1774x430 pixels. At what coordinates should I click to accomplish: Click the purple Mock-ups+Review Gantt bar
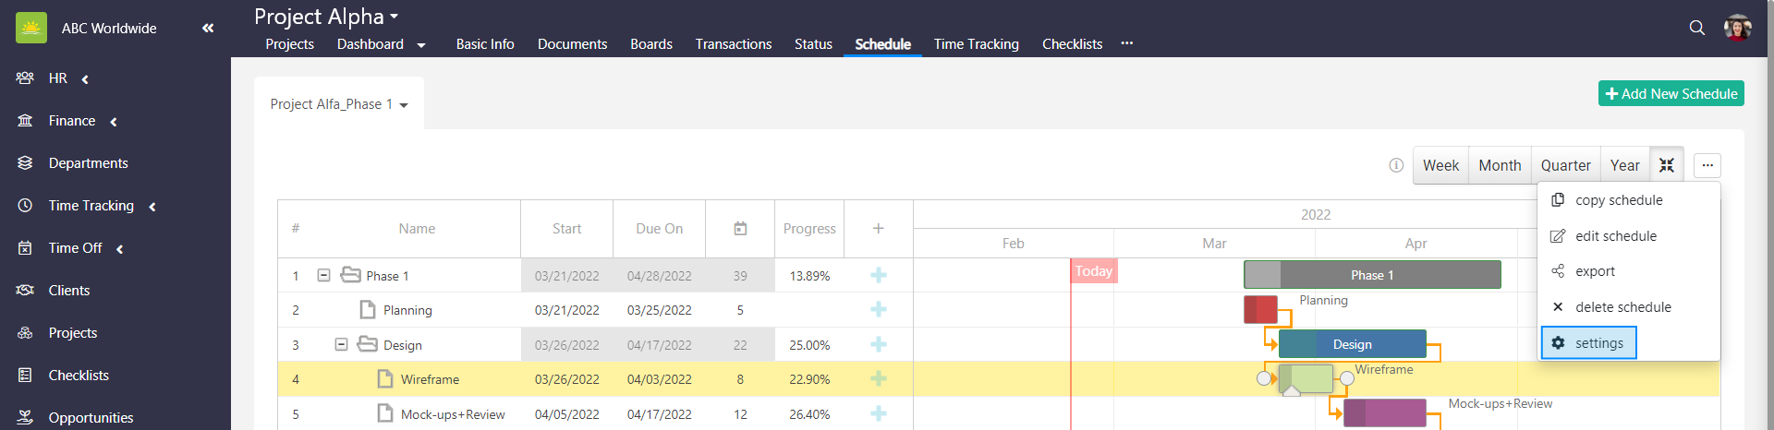click(1385, 413)
